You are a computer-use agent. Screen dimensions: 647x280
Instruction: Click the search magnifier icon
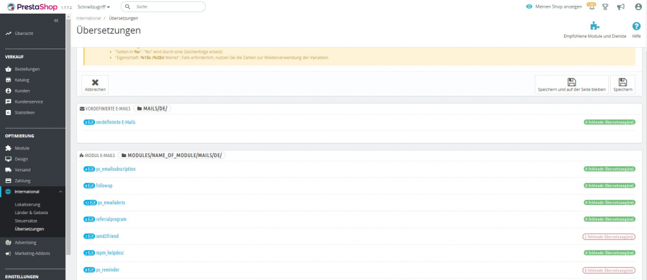click(x=128, y=6)
